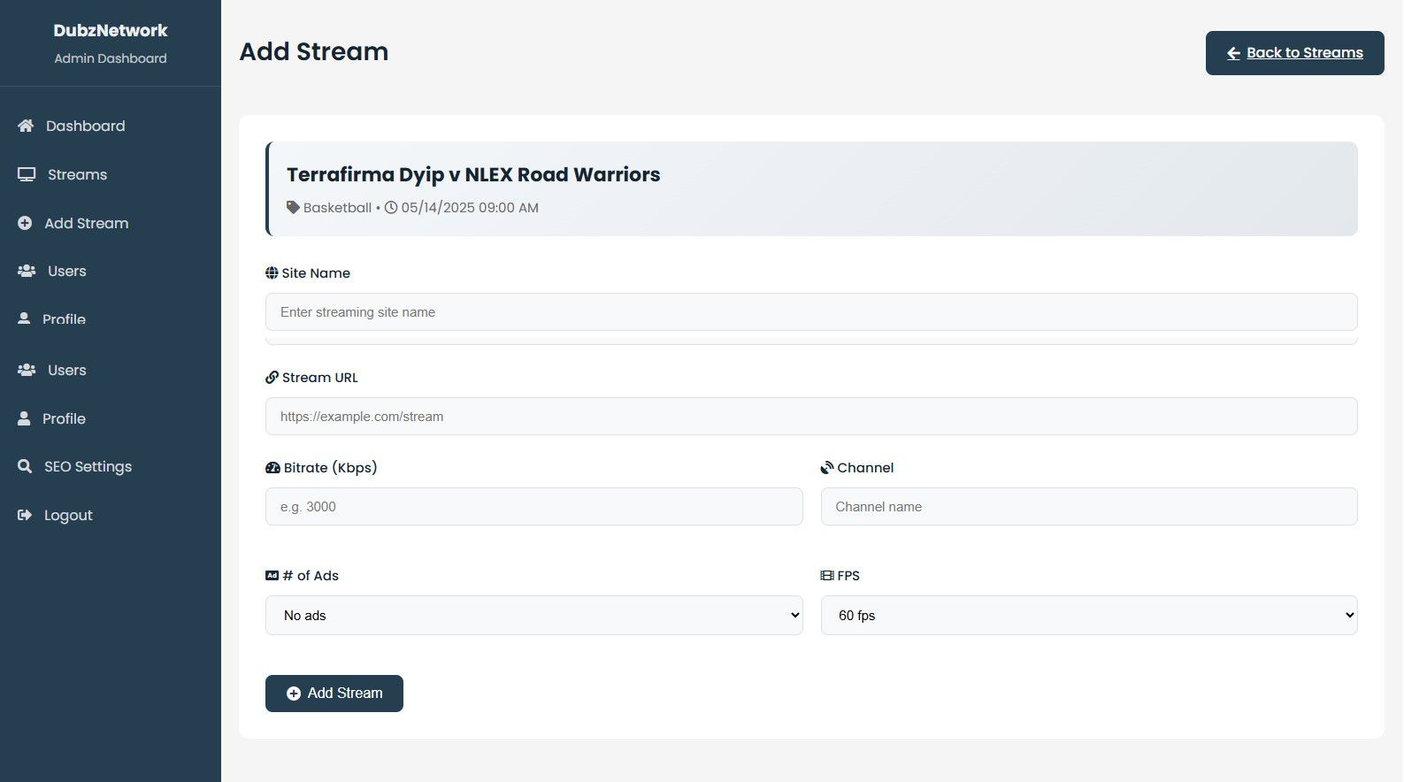Image resolution: width=1404 pixels, height=782 pixels.
Task: Click the Admin Dashboard subtitle
Action: pyautogui.click(x=111, y=58)
